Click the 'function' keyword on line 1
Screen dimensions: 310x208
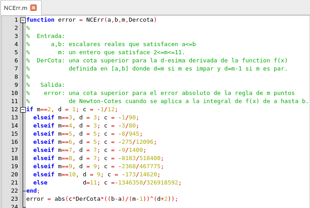point(40,20)
